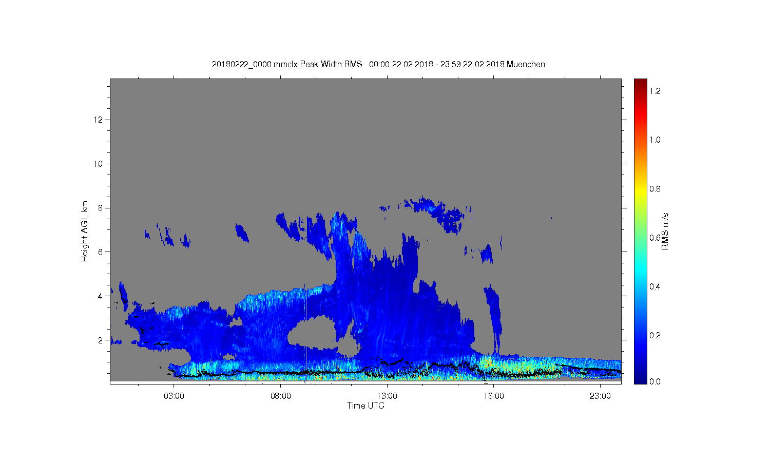The image size is (770, 462).
Task: Click the height tick label '4'
Action: 101,296
